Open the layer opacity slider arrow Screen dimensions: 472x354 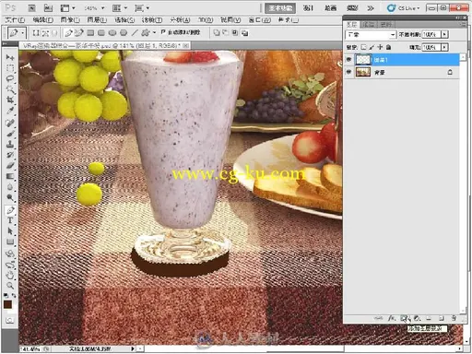[444, 34]
